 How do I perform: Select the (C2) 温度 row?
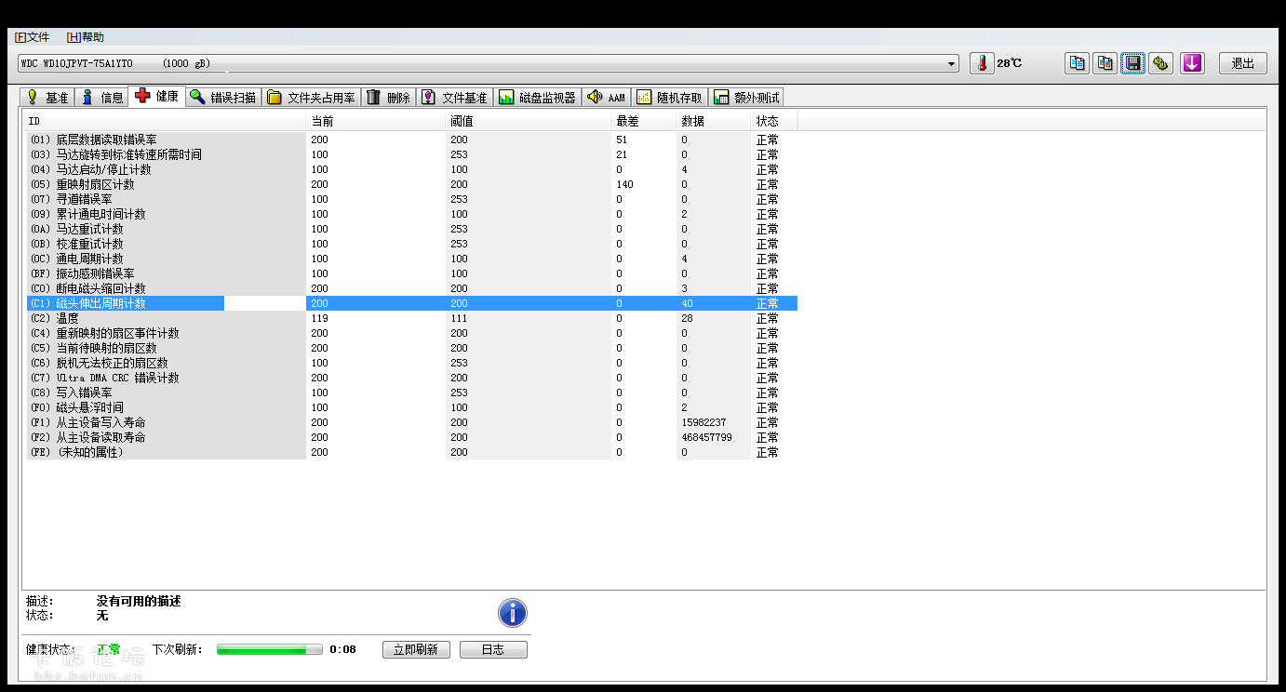tap(411, 318)
